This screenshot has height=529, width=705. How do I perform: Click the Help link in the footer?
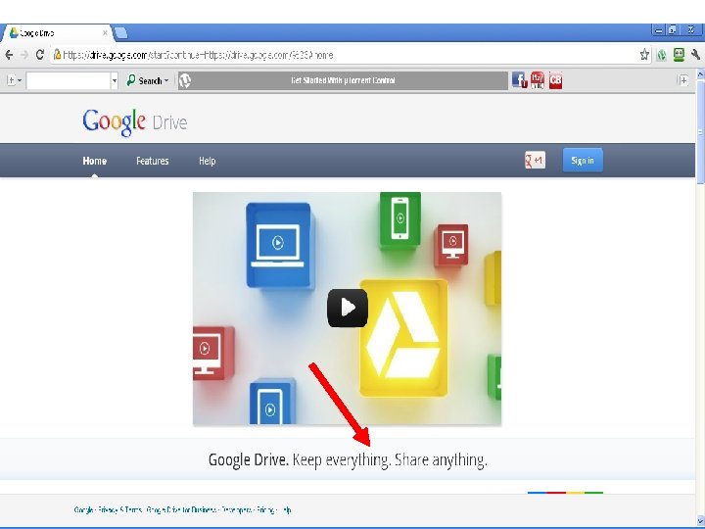(x=286, y=509)
